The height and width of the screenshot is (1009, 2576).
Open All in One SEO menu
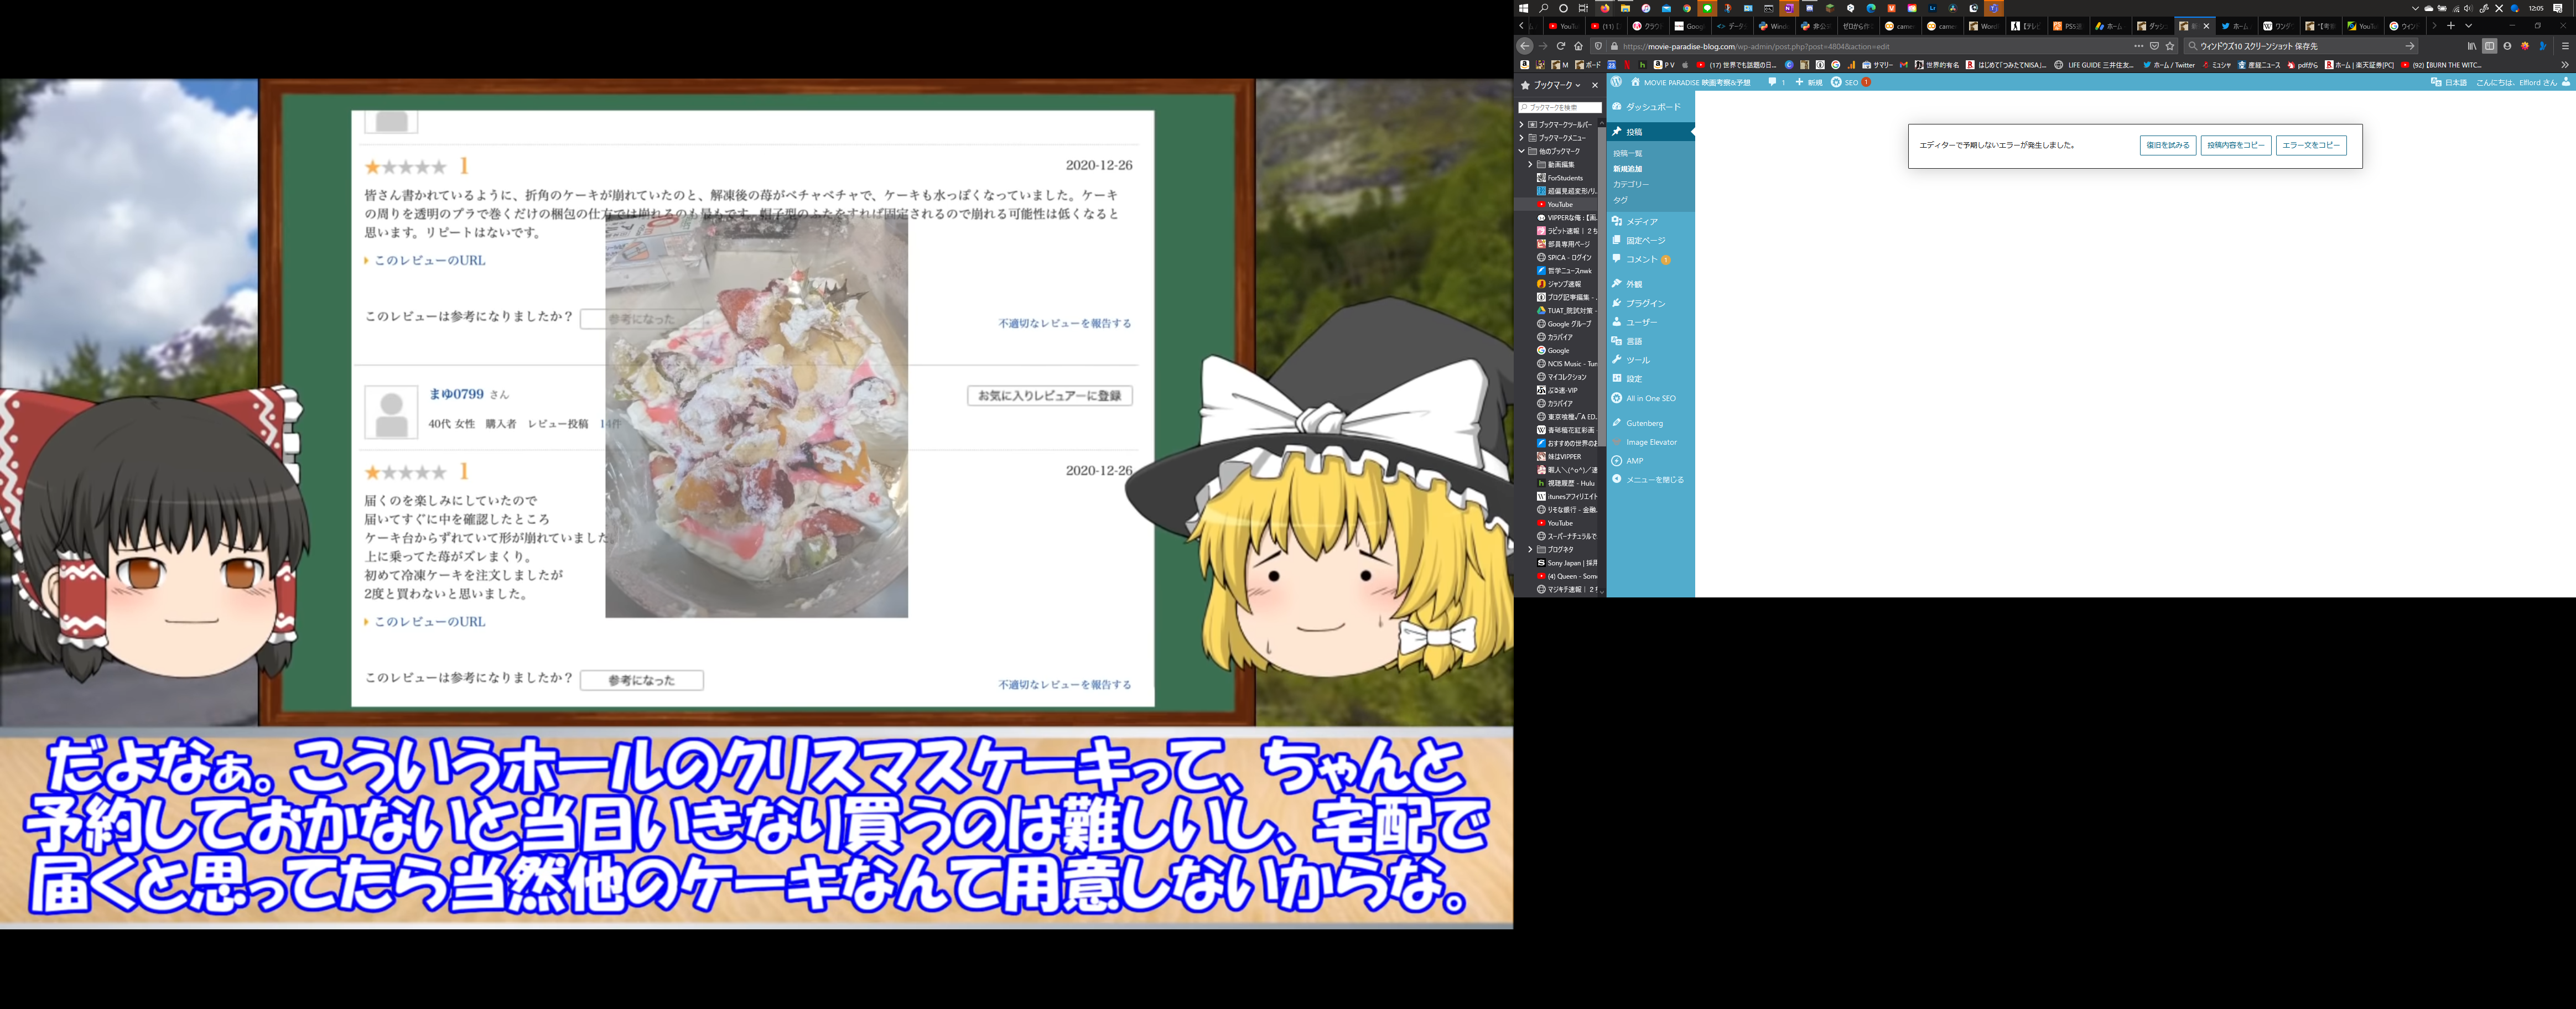[1650, 398]
